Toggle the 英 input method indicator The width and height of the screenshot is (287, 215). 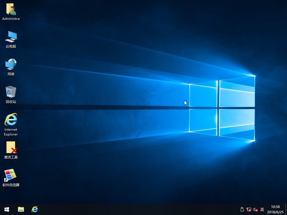(262, 209)
